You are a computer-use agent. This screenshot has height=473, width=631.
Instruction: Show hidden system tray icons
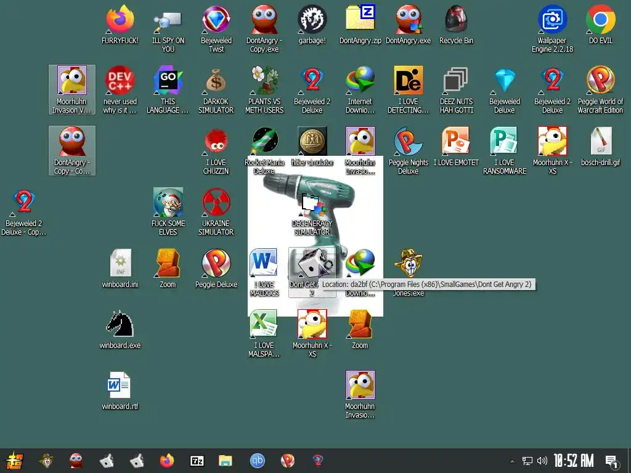click(x=512, y=461)
